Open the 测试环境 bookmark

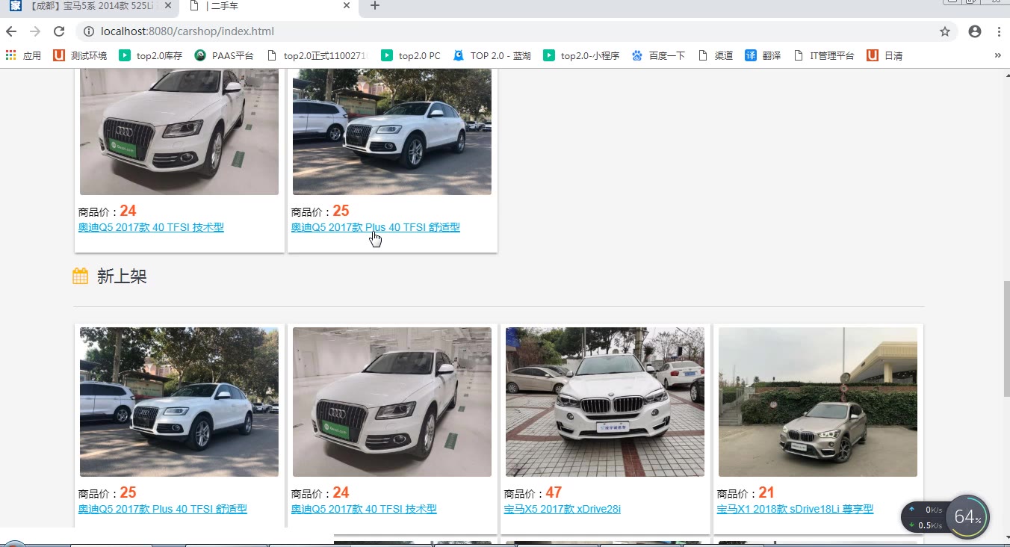click(x=80, y=55)
